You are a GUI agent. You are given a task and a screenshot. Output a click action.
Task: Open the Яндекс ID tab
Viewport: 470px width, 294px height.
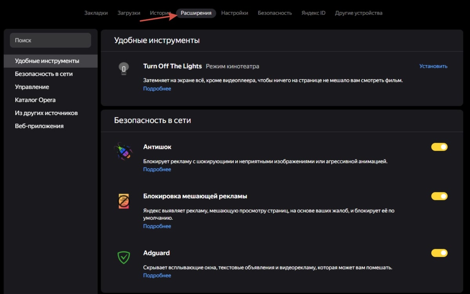click(313, 13)
